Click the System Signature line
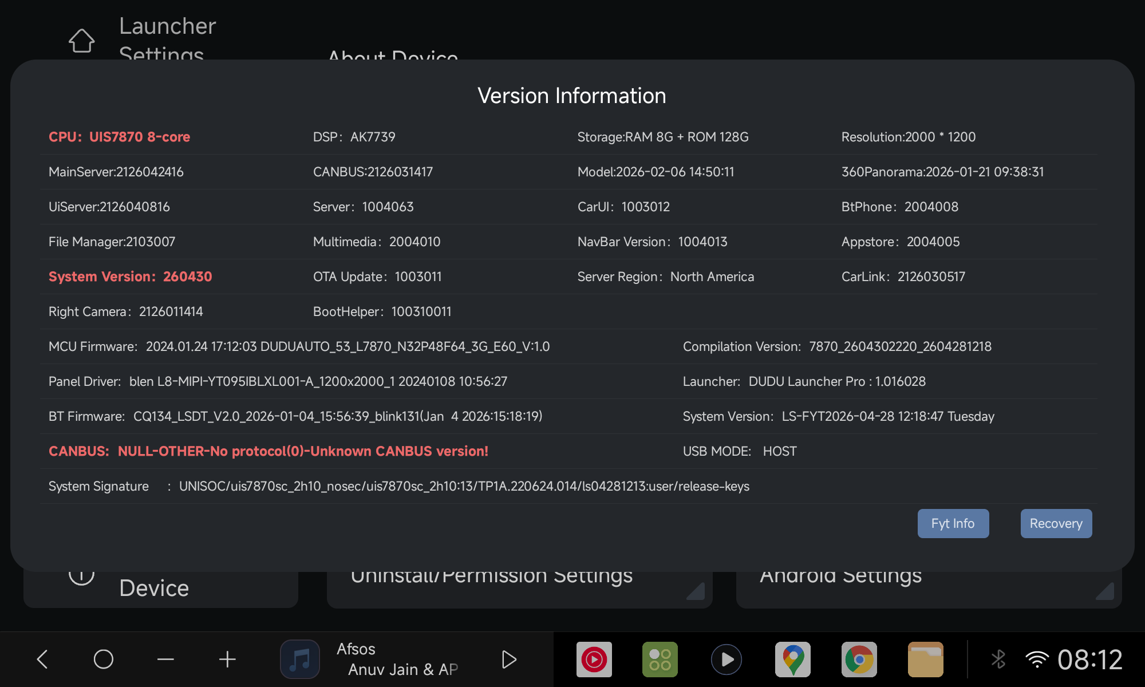Image resolution: width=1145 pixels, height=687 pixels. 399,486
